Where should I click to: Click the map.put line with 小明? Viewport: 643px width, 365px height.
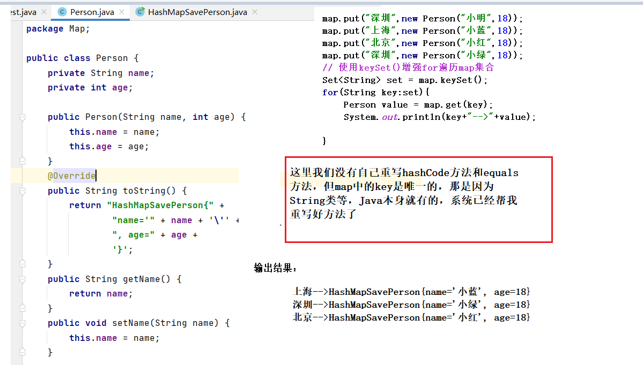pyautogui.click(x=423, y=18)
